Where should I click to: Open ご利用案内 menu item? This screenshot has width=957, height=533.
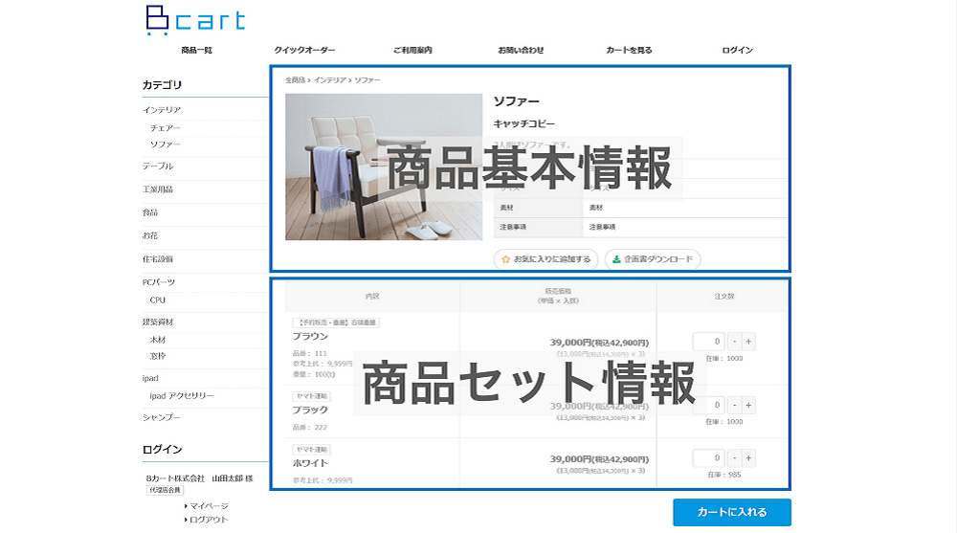coord(412,50)
